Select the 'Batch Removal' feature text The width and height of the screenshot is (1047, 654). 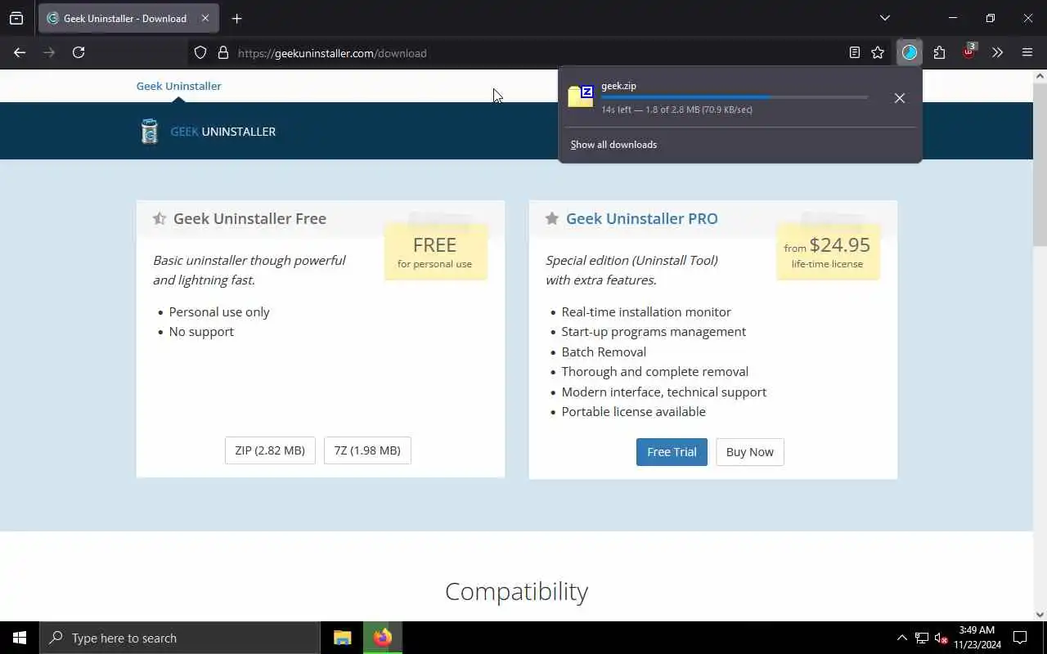(x=604, y=352)
